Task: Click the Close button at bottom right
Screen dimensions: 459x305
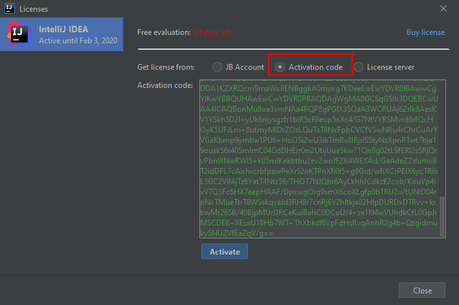Action: [421, 290]
